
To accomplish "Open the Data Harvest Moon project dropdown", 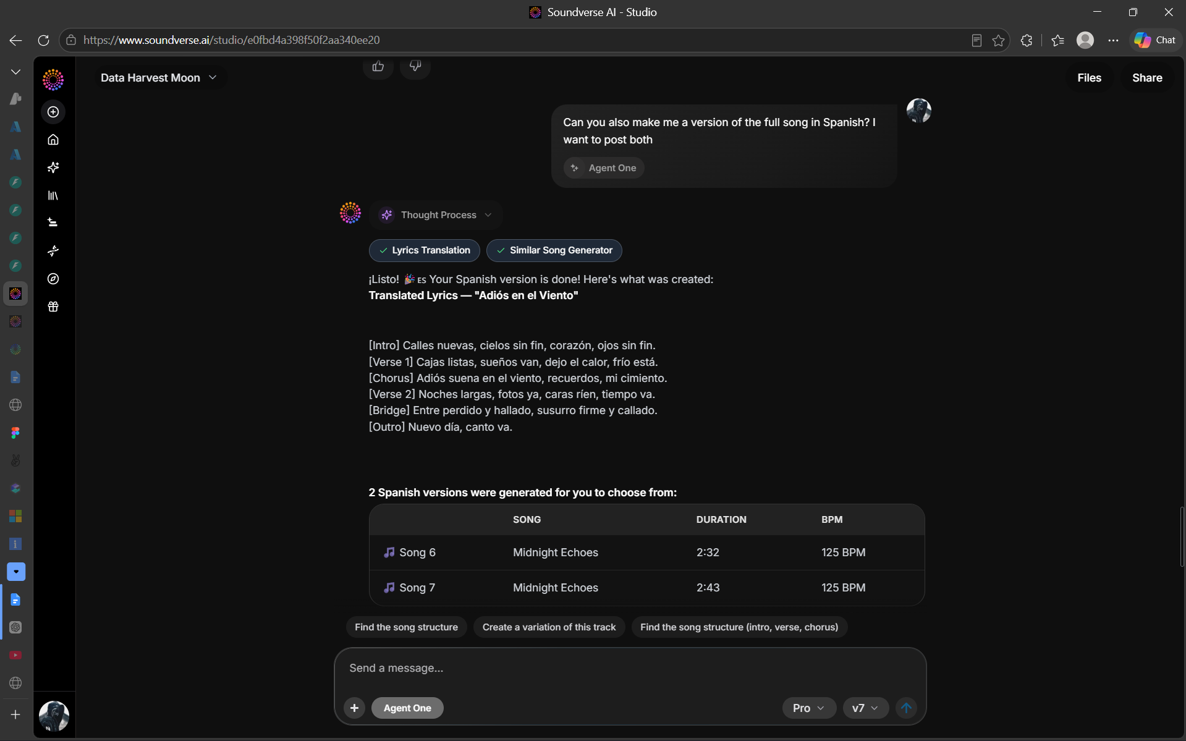I will tap(159, 78).
